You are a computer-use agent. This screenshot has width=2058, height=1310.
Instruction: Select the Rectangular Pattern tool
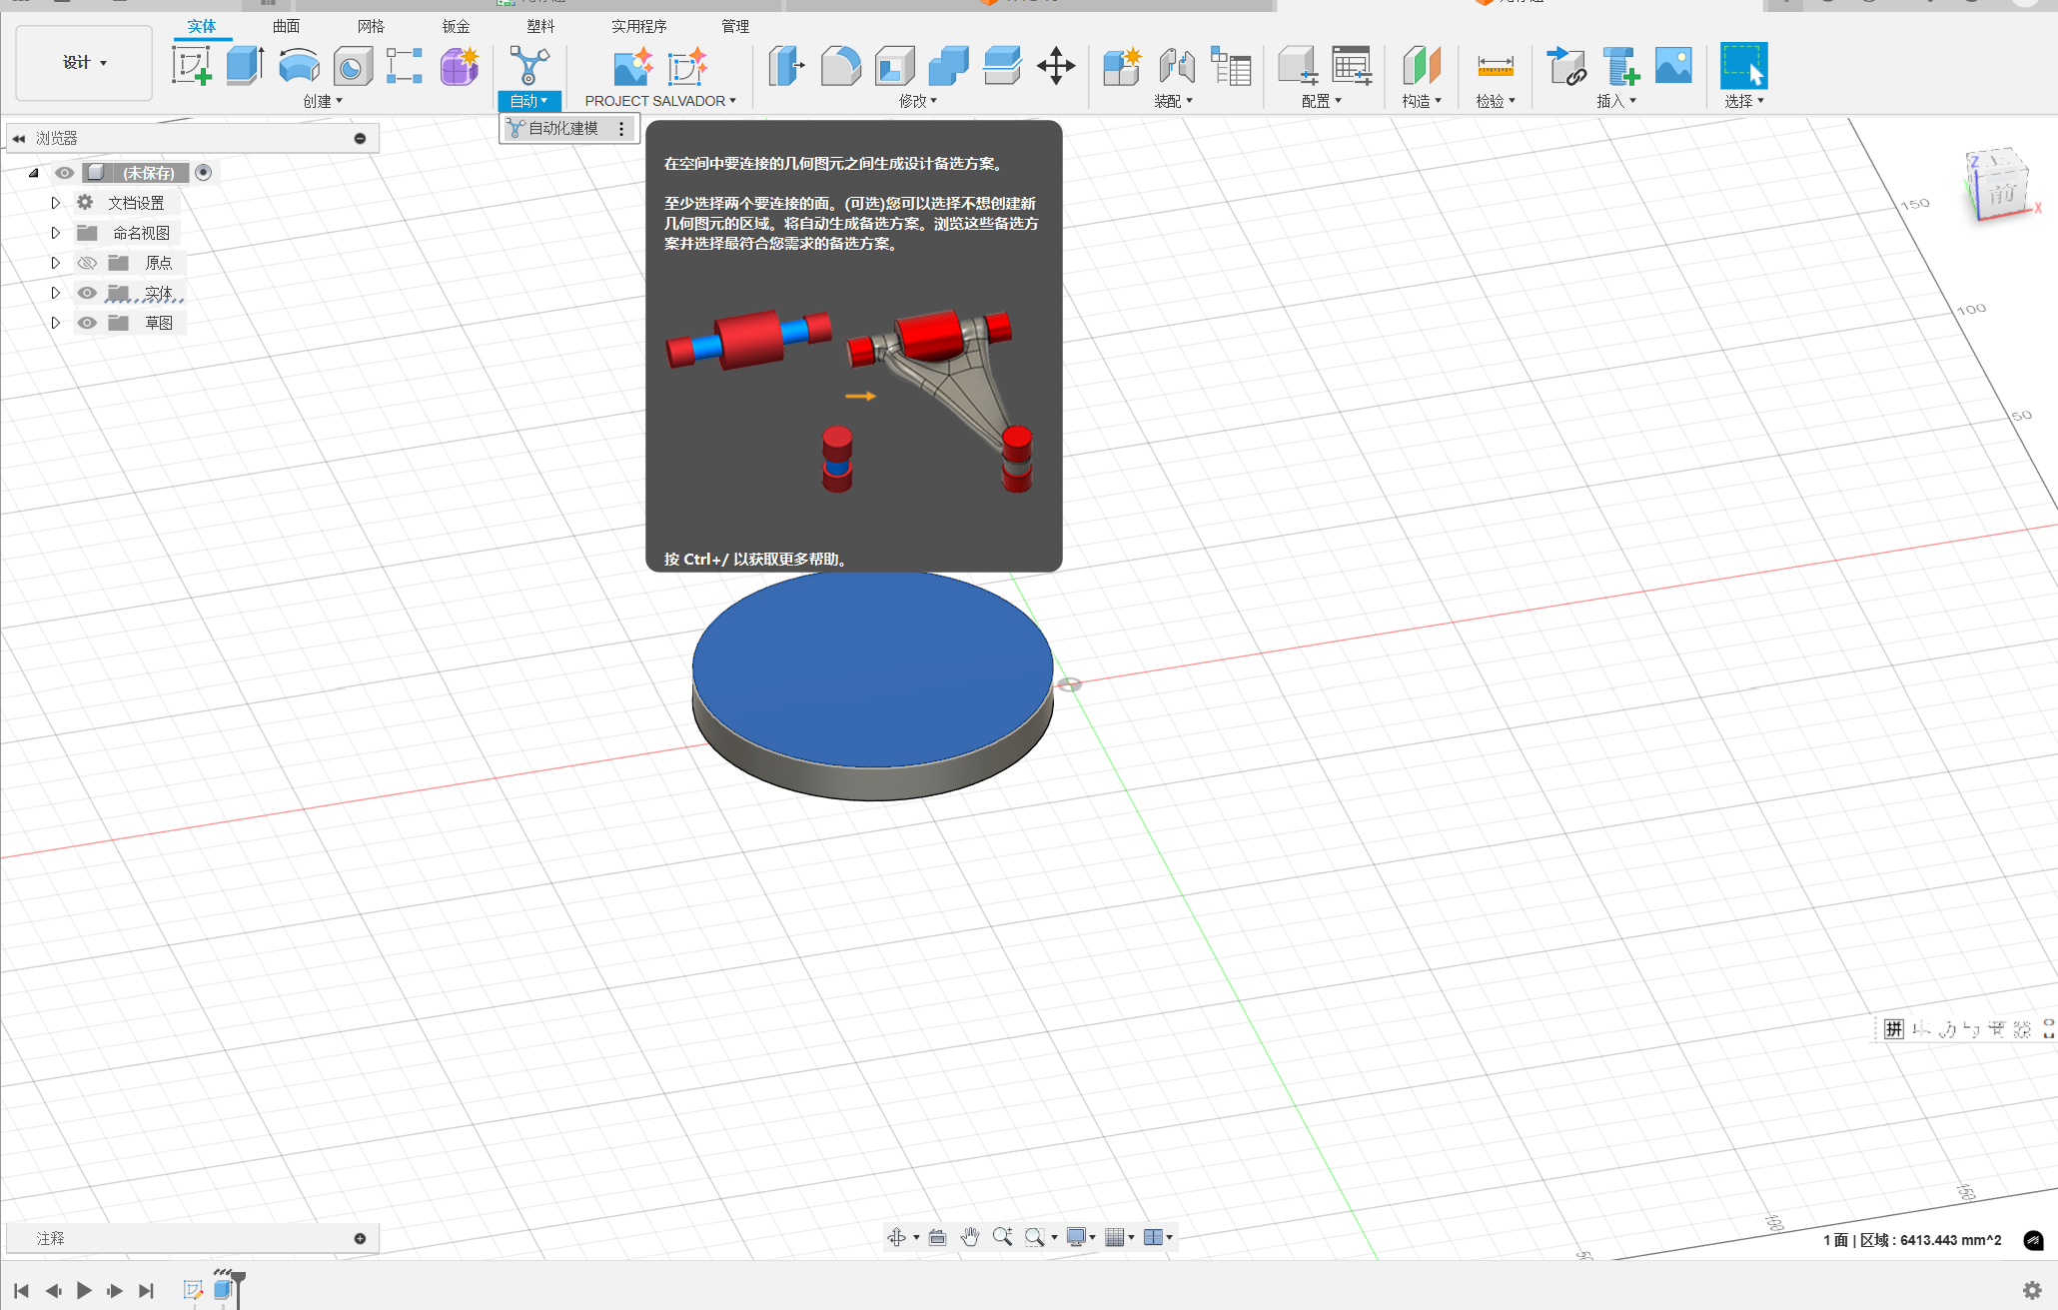[405, 66]
